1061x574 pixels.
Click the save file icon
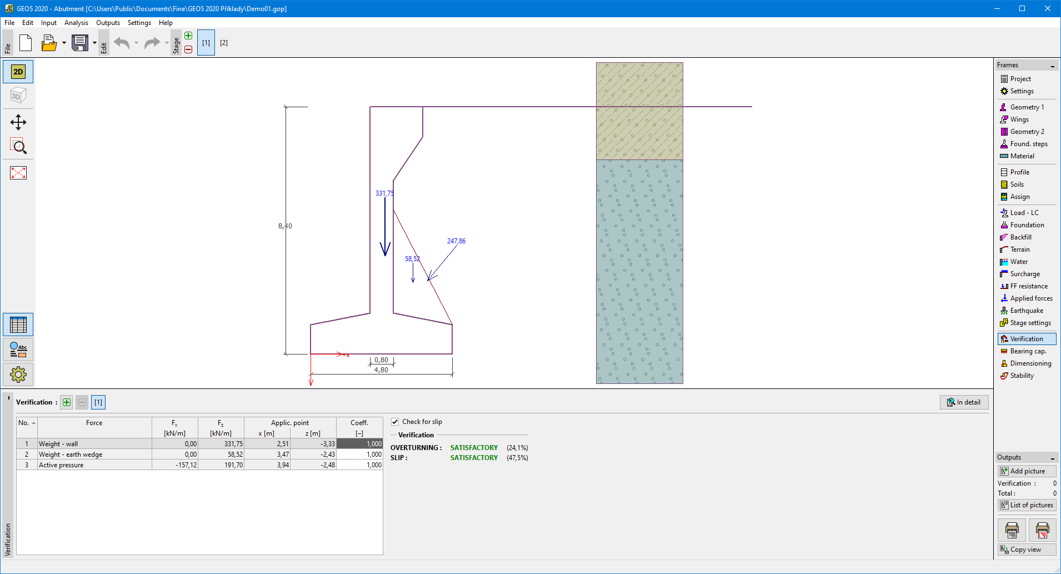pos(80,43)
